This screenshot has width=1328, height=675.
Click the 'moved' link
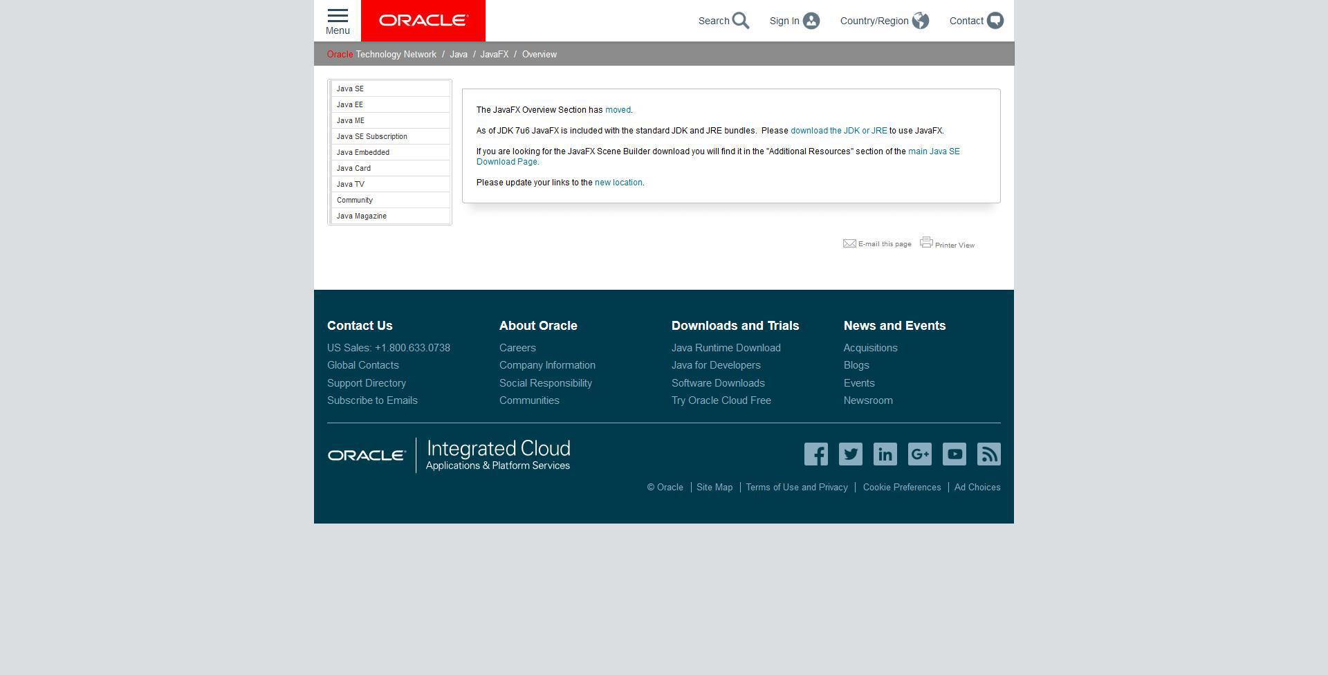tap(618, 110)
